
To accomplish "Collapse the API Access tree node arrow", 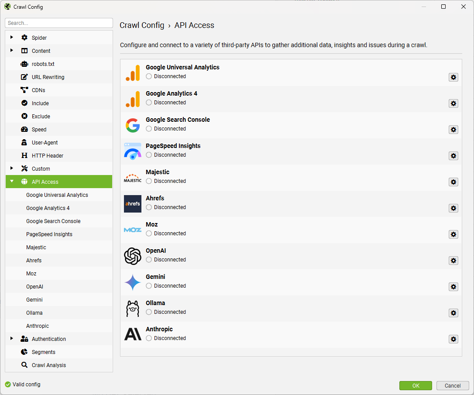I will click(12, 181).
